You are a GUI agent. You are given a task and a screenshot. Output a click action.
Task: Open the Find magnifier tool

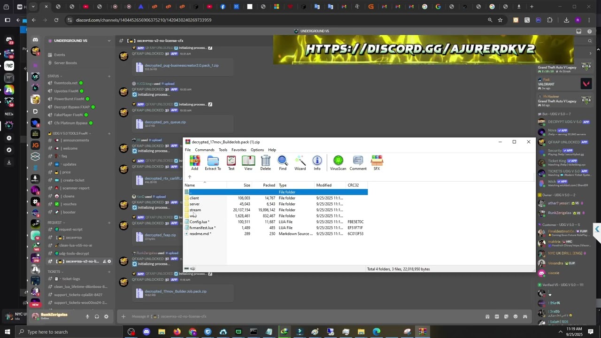coord(283,163)
